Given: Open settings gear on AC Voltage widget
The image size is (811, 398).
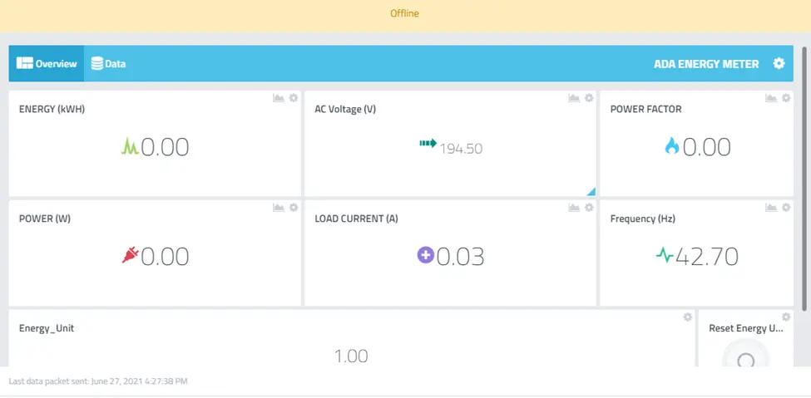Looking at the screenshot, I should coord(589,98).
